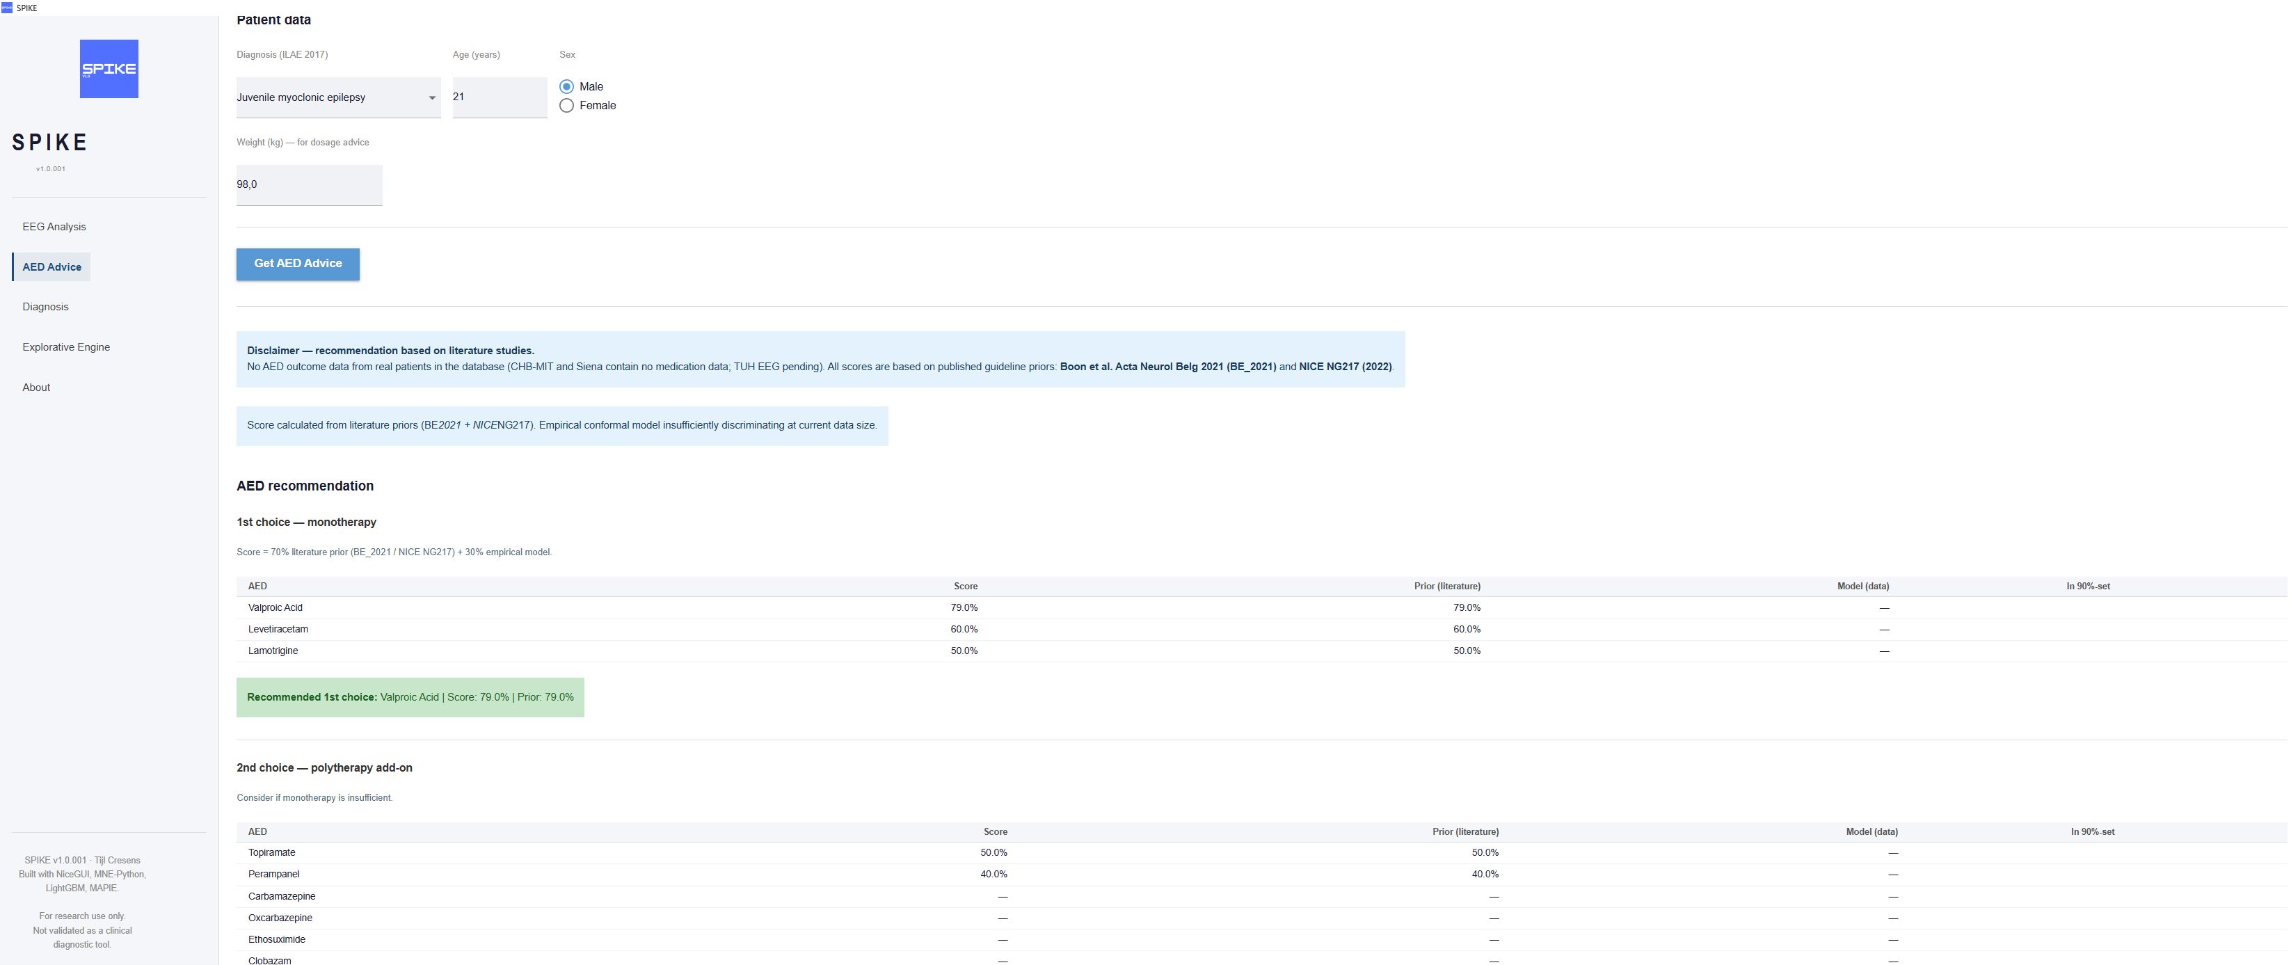Open the Diagnosis (ILAE 2017) dropdown arrow
The image size is (2291, 965).
click(432, 98)
